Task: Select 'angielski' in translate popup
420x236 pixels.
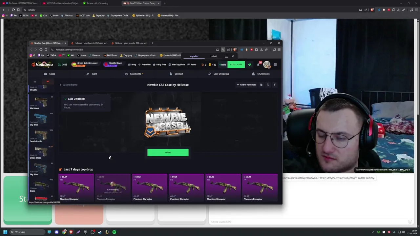Action: 194,56
